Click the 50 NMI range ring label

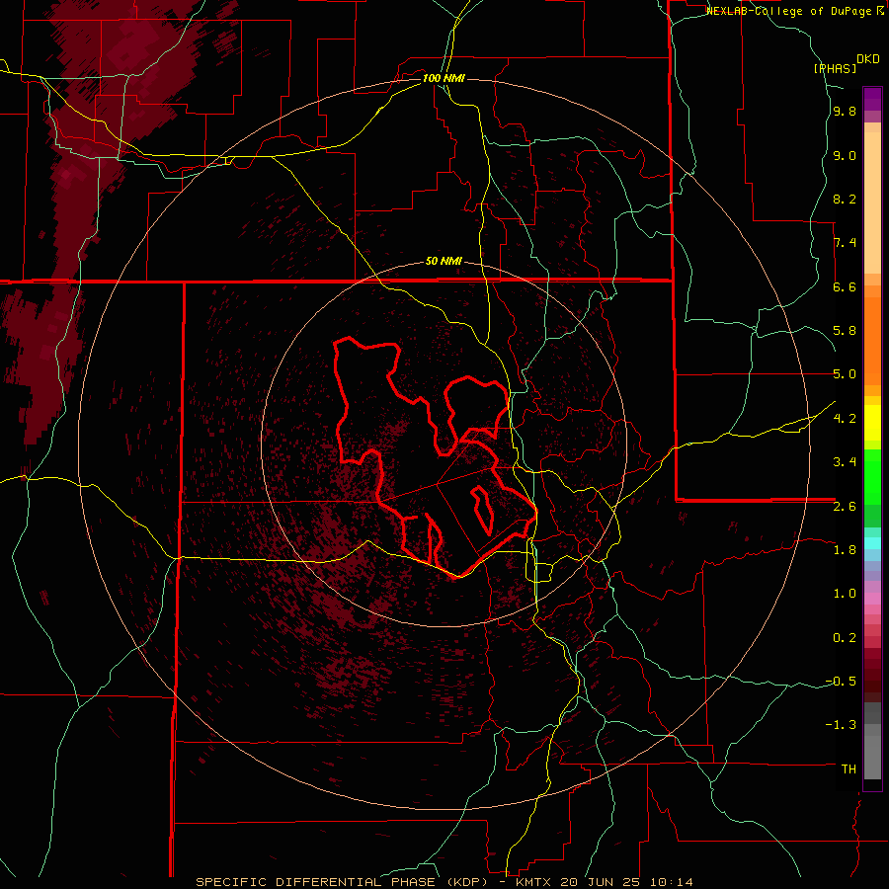444,262
